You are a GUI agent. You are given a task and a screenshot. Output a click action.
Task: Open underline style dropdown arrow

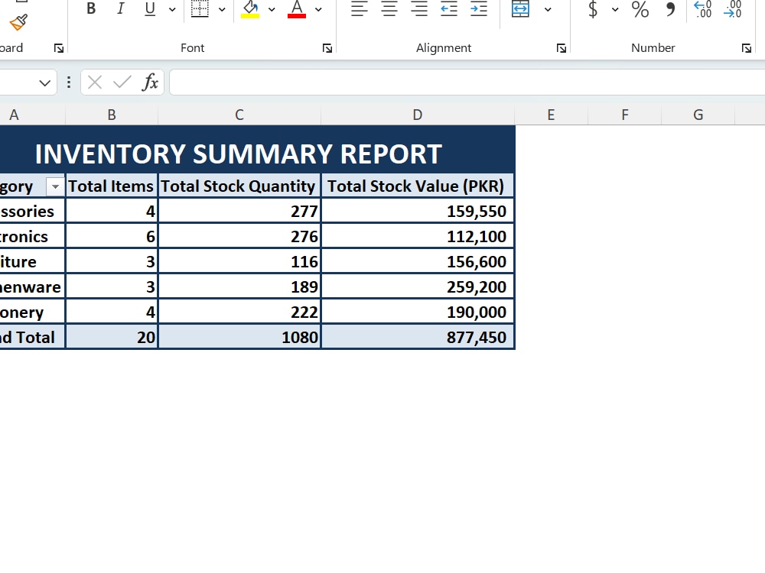point(172,9)
